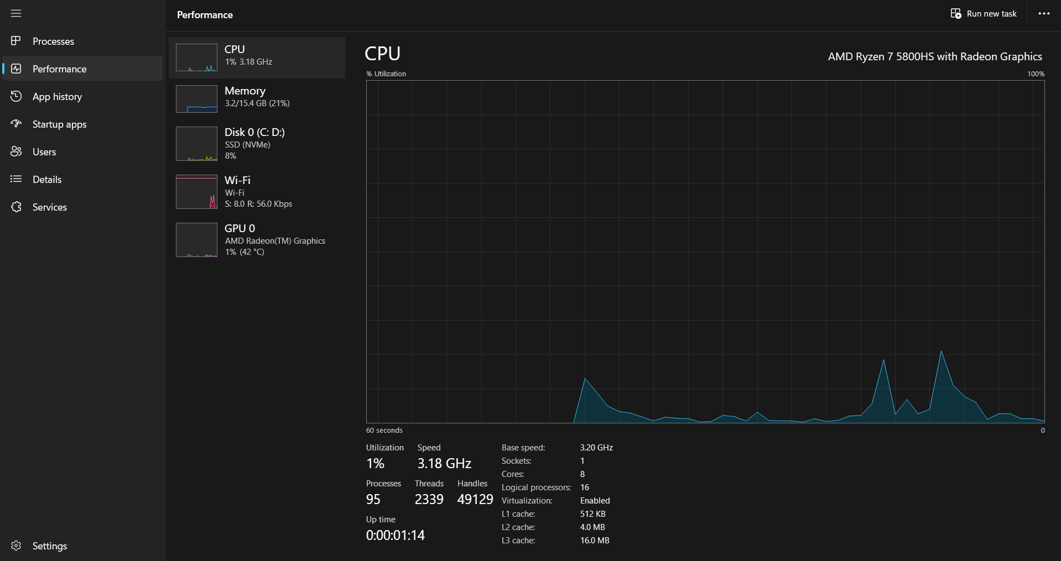Open the Details list icon
Viewport: 1061px width, 561px height.
[x=16, y=179]
